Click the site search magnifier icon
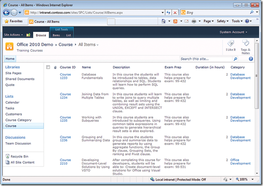263x186 pixels. pos(235,59)
